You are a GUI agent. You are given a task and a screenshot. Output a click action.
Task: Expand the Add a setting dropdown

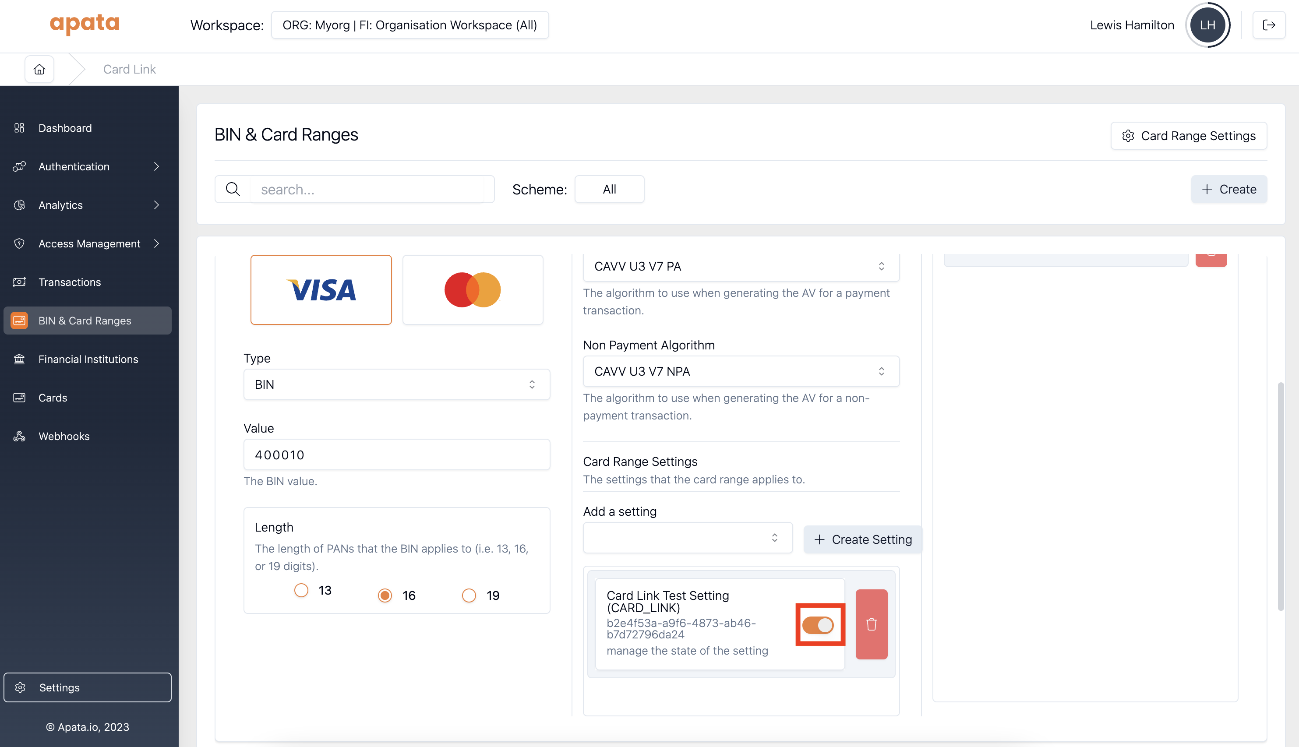(x=688, y=538)
